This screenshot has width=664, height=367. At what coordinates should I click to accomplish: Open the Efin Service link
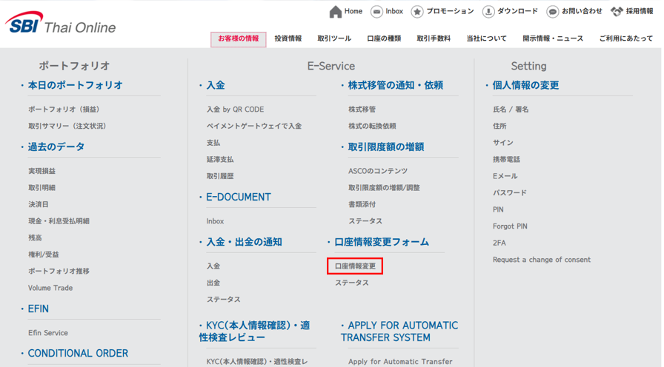point(48,333)
